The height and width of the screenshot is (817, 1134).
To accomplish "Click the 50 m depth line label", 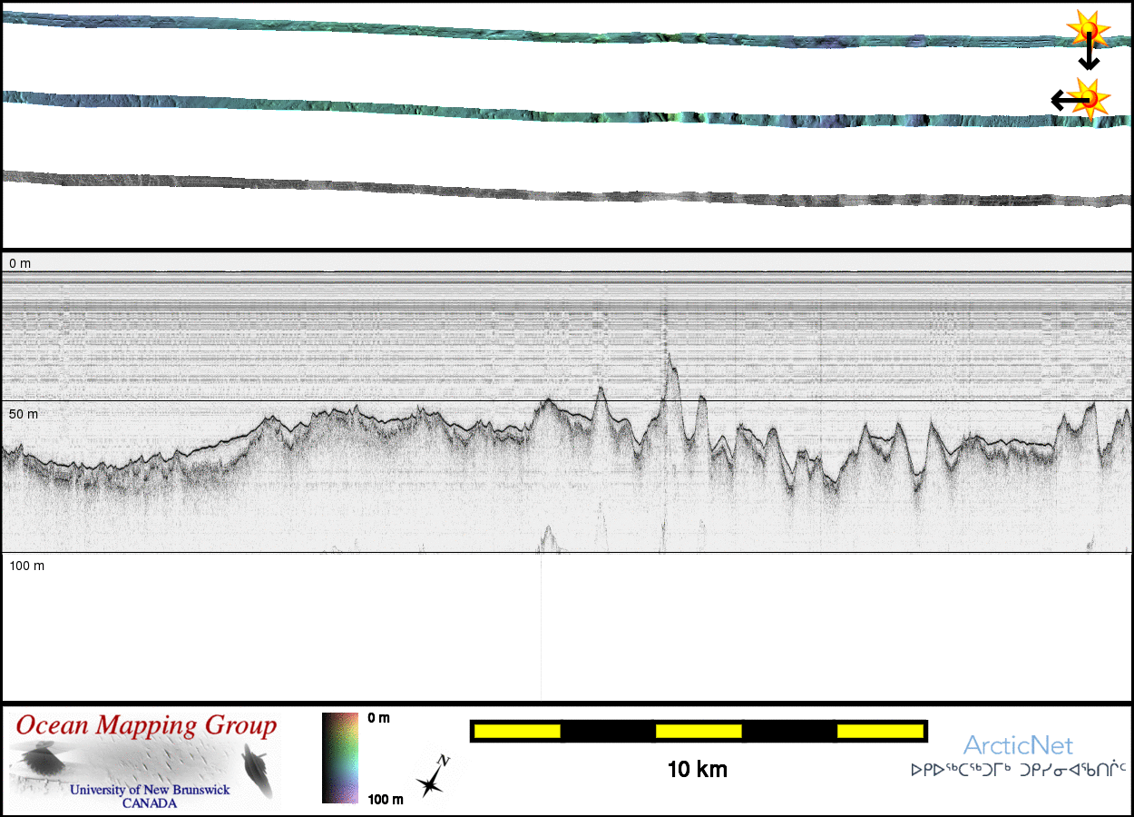I will pos(24,415).
